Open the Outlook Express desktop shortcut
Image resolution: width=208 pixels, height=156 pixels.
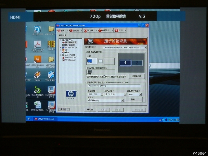coord(51,76)
